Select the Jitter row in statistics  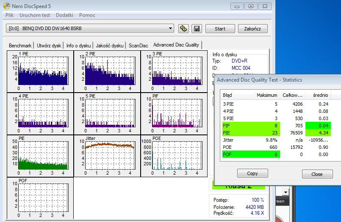276,140
